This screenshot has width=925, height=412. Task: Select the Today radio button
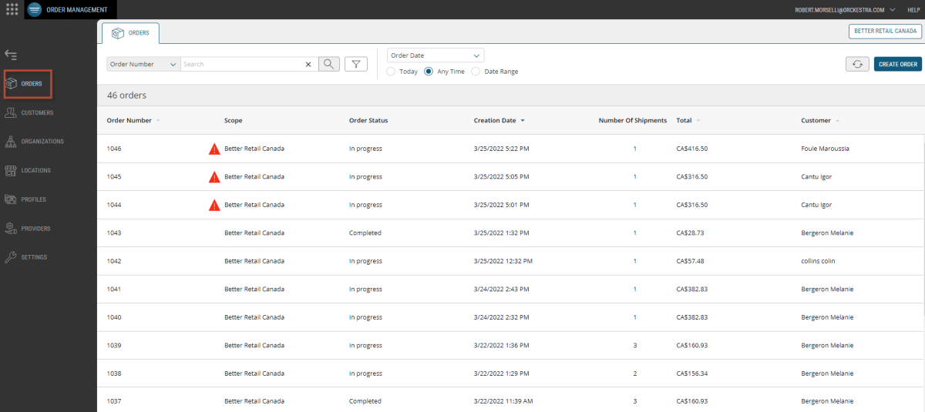pos(391,72)
